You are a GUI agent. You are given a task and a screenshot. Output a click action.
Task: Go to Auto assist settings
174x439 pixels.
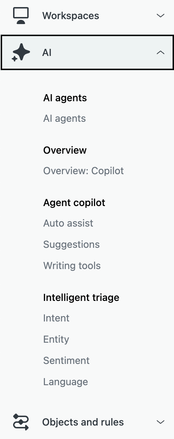click(68, 223)
